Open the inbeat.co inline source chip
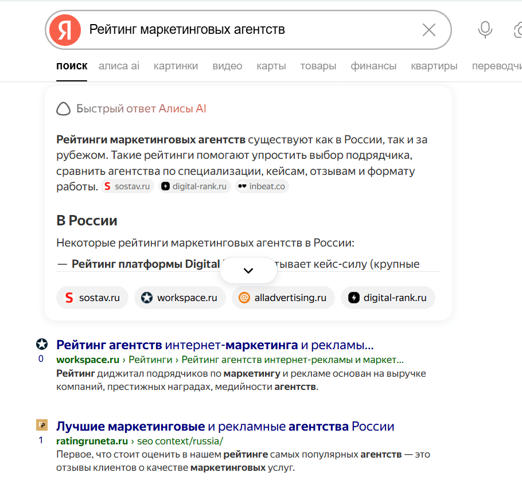This screenshot has height=492, width=522. click(x=262, y=186)
